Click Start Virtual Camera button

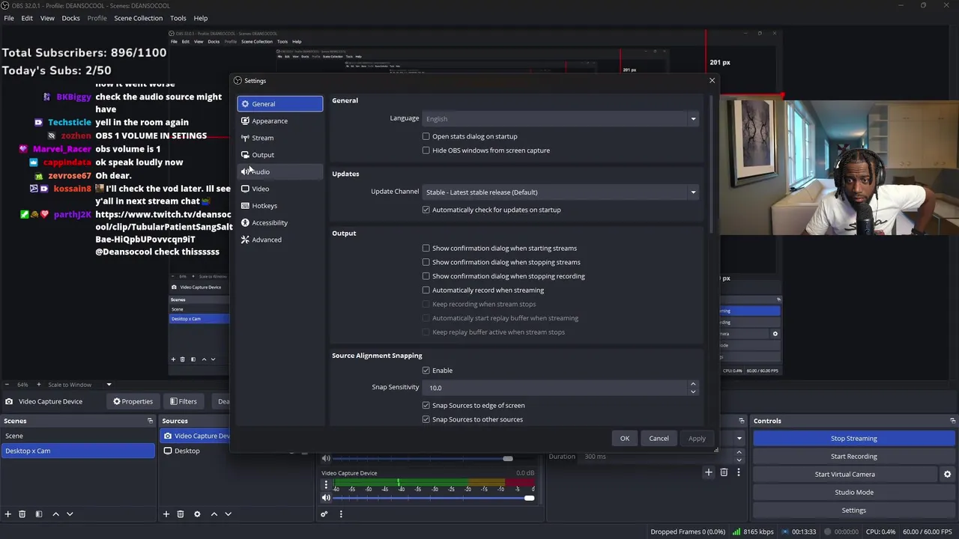point(845,475)
